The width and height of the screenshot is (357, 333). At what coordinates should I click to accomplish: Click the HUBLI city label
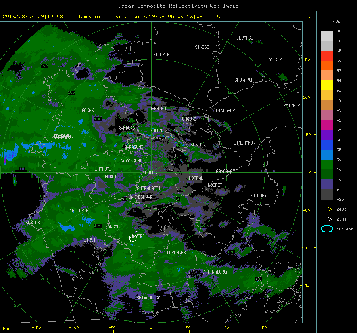[111, 177]
